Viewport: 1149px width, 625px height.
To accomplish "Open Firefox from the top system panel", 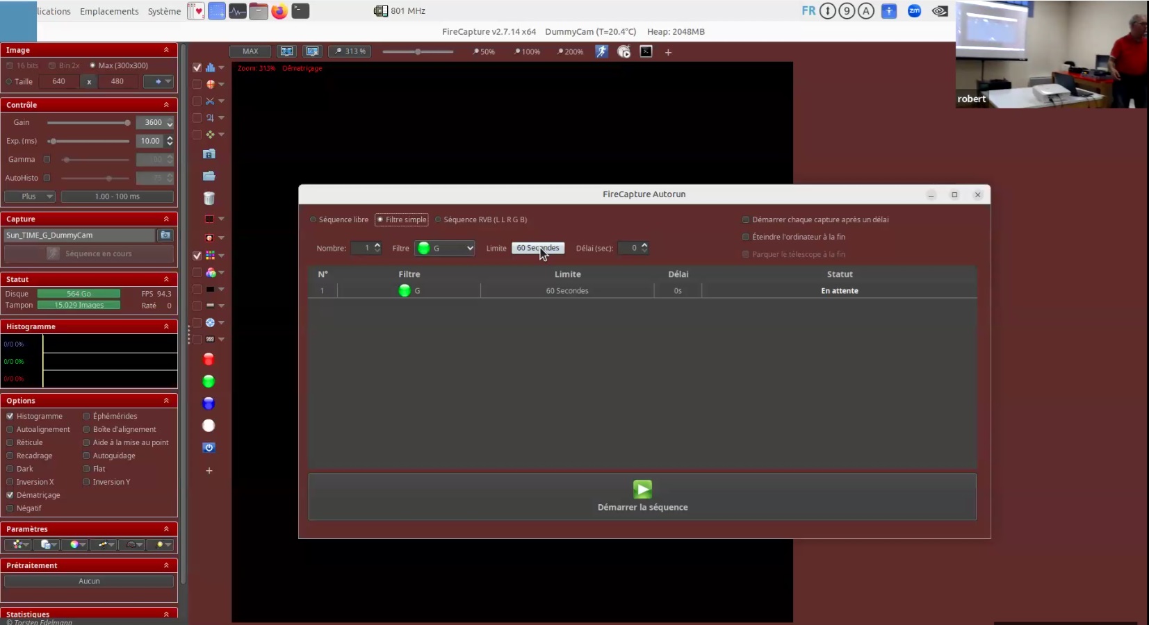I will (279, 11).
